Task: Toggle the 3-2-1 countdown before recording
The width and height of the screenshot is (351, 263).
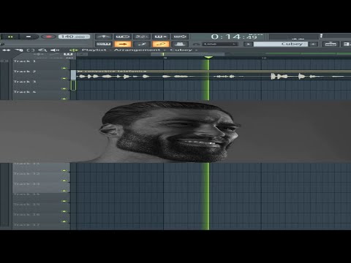Action: 142,37
